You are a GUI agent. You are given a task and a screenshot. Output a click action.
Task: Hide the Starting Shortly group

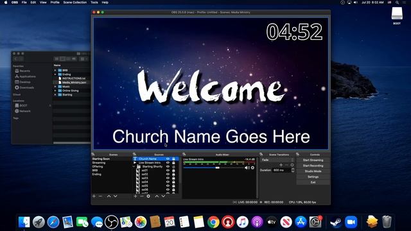click(x=168, y=167)
